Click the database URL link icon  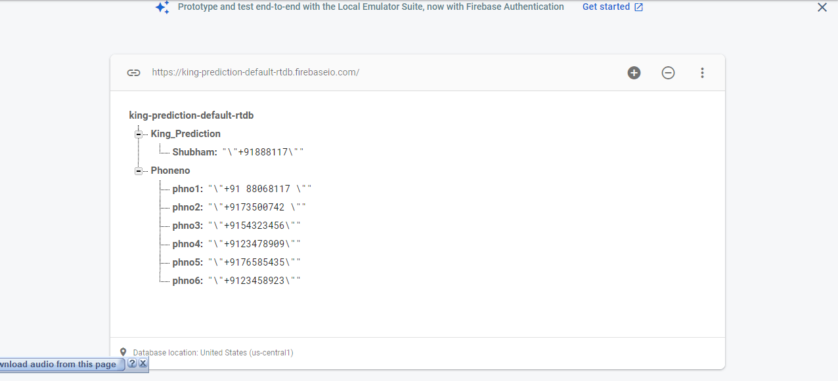coord(133,73)
